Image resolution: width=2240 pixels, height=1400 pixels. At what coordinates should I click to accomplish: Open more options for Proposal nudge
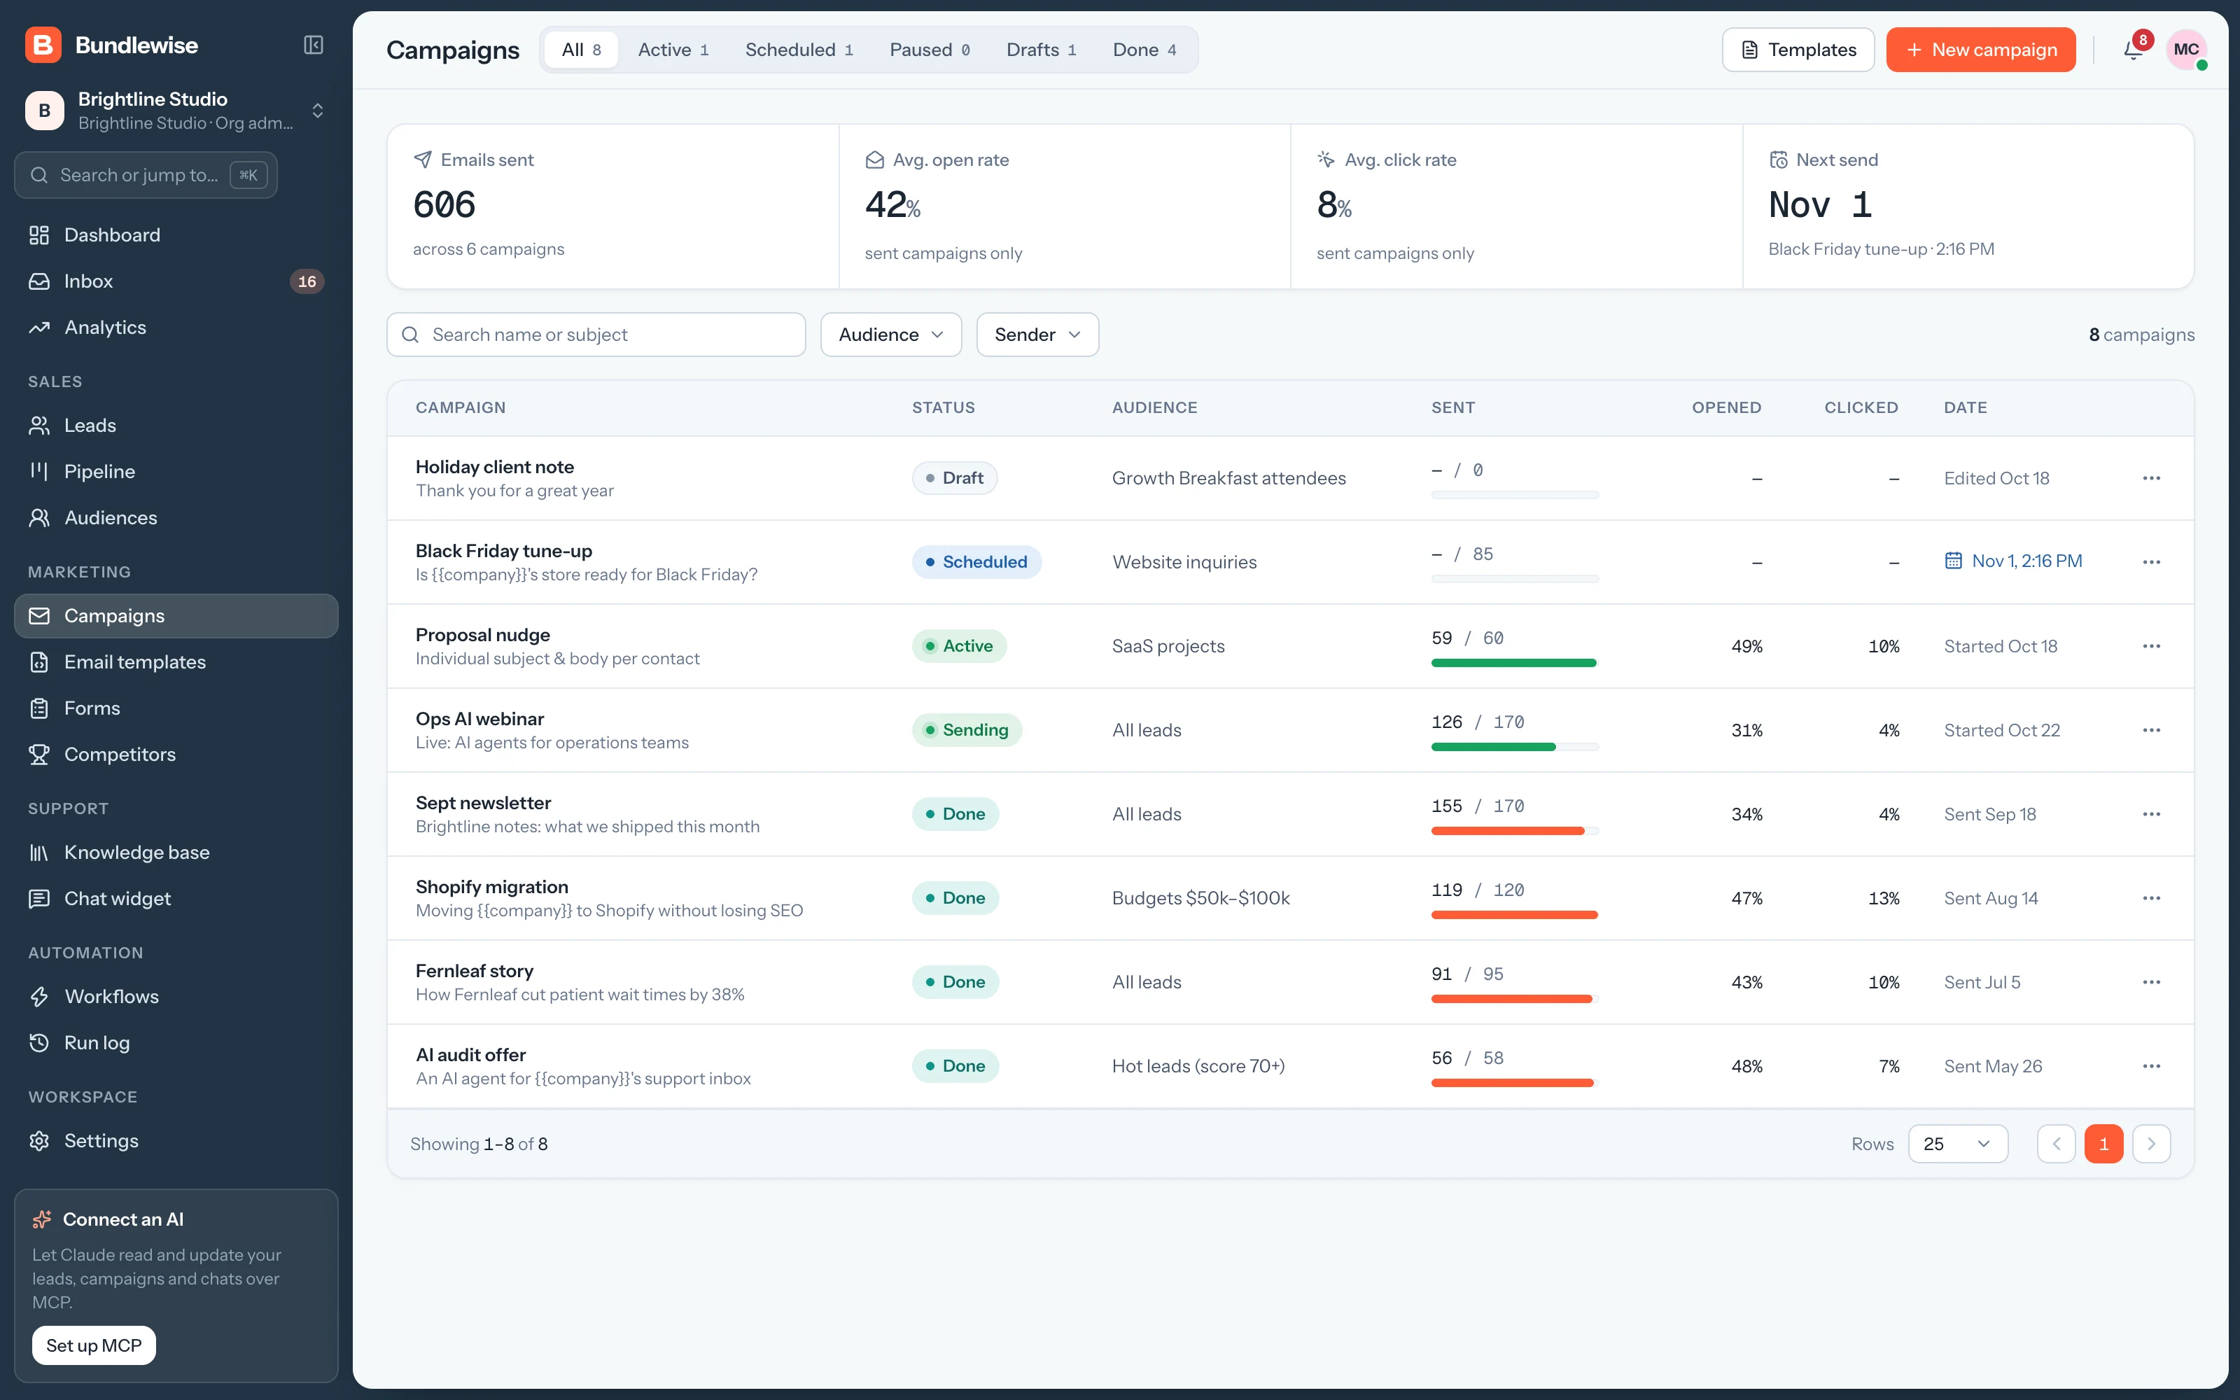(x=2151, y=646)
